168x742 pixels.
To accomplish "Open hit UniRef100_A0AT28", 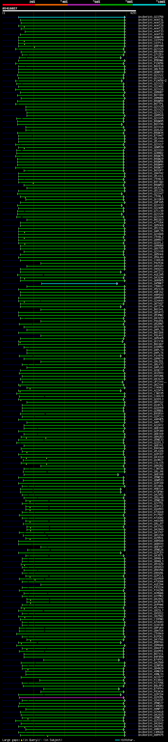I will coord(151,26).
